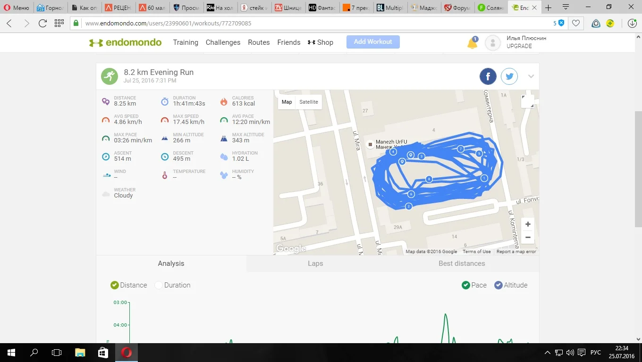
Task: Share the workout on Facebook
Action: point(488,76)
